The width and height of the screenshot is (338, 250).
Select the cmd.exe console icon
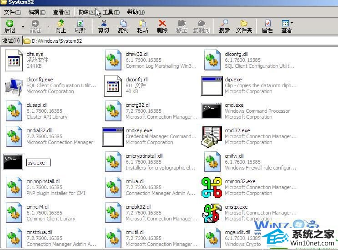(x=212, y=111)
